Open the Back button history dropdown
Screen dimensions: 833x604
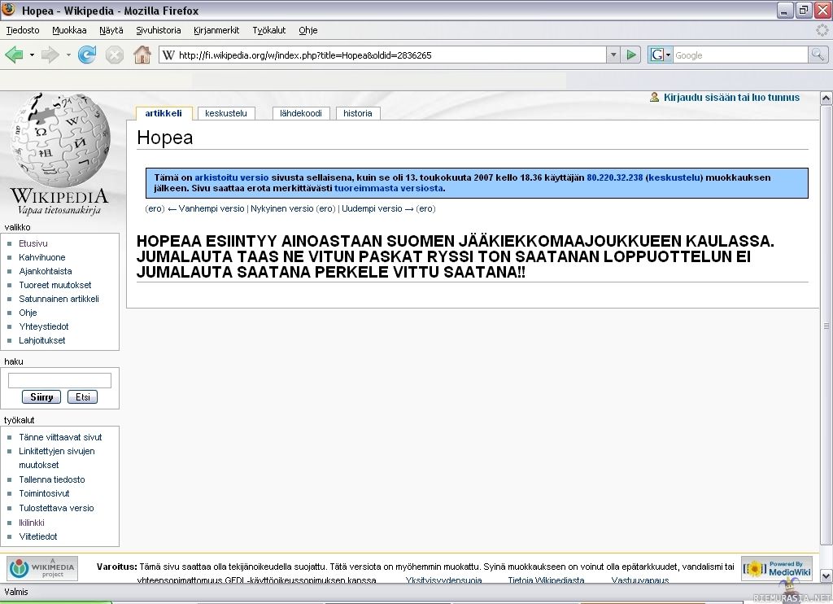[x=33, y=55]
